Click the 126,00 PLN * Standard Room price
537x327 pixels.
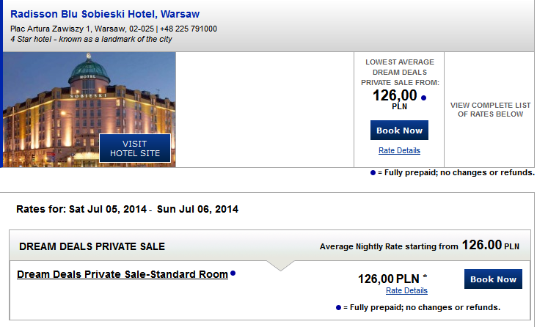point(392,279)
